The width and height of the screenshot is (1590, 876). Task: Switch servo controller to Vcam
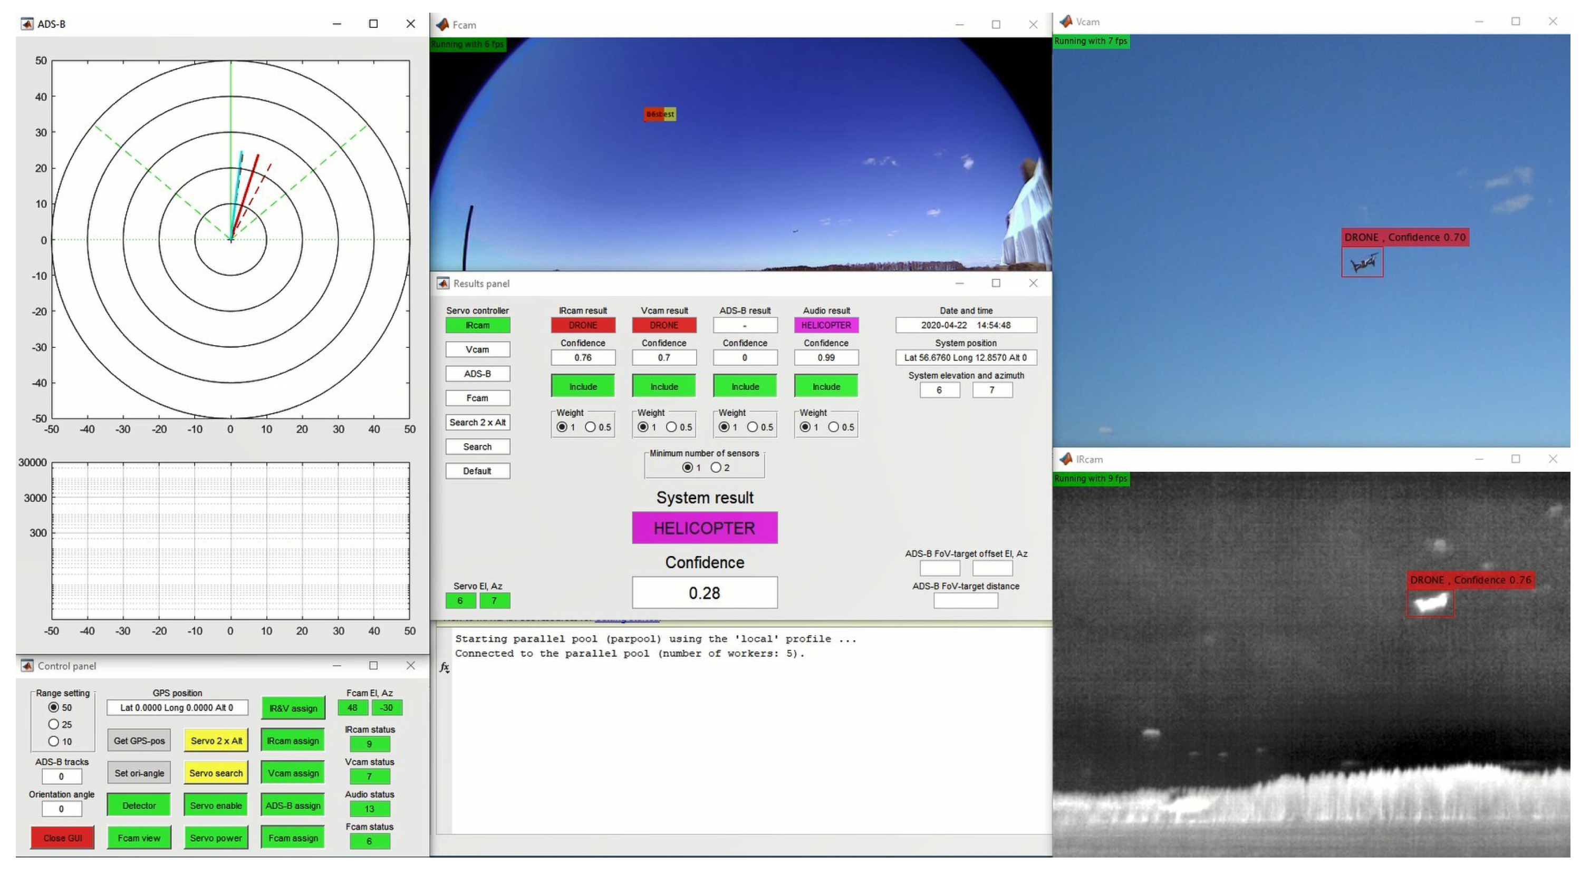point(477,349)
